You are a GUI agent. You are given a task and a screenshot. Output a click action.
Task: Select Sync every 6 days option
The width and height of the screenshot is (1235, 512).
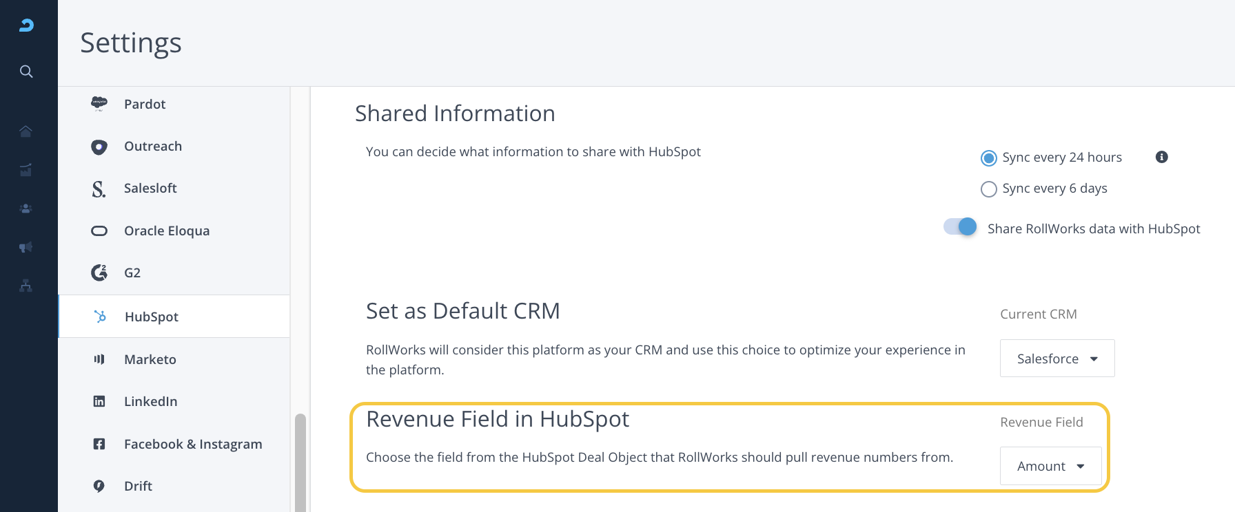pos(989,189)
